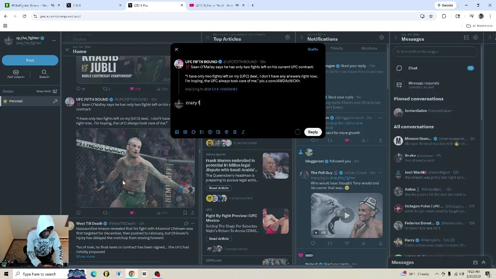Click the Grok enhance icon in composer

pyautogui.click(x=193, y=132)
